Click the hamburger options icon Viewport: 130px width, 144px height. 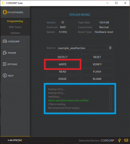(x=5, y=64)
